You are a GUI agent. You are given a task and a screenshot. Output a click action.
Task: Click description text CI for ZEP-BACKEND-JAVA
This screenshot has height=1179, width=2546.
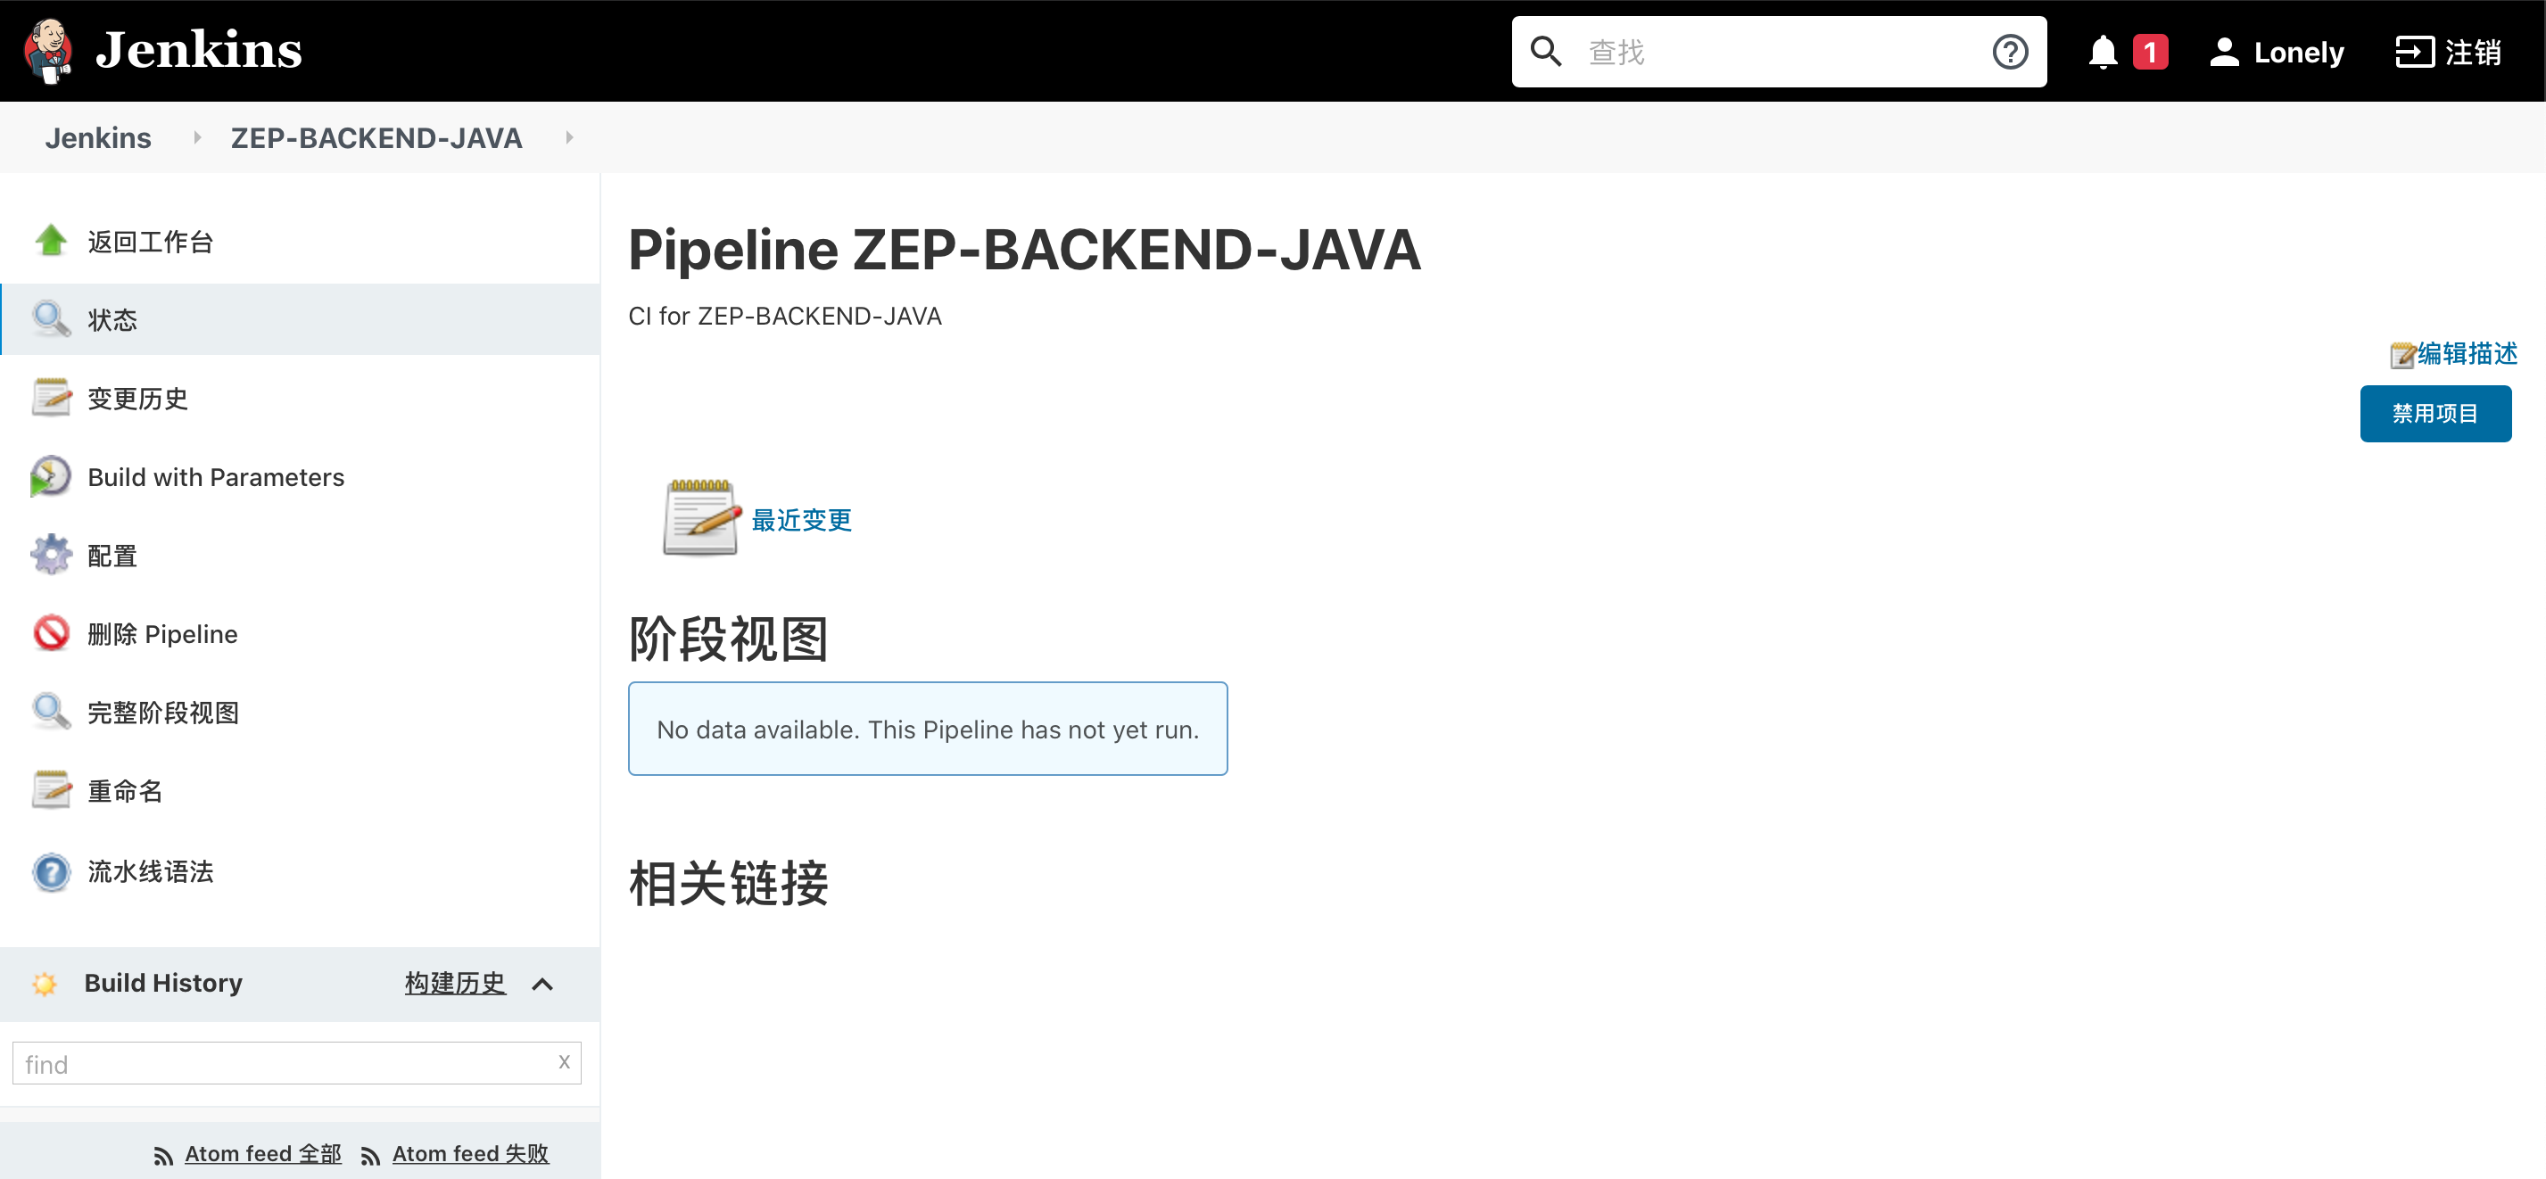click(x=785, y=317)
